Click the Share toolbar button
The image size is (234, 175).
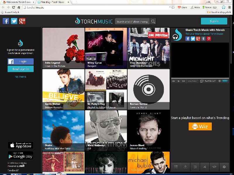pyautogui.click(x=182, y=7)
